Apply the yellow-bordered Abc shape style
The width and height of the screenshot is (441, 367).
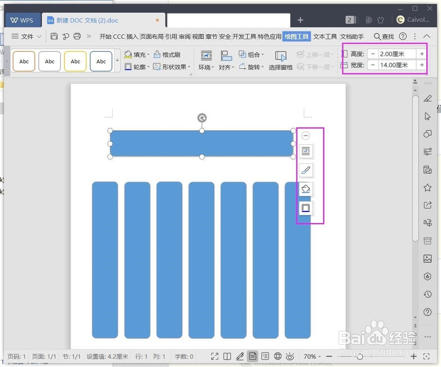[75, 61]
